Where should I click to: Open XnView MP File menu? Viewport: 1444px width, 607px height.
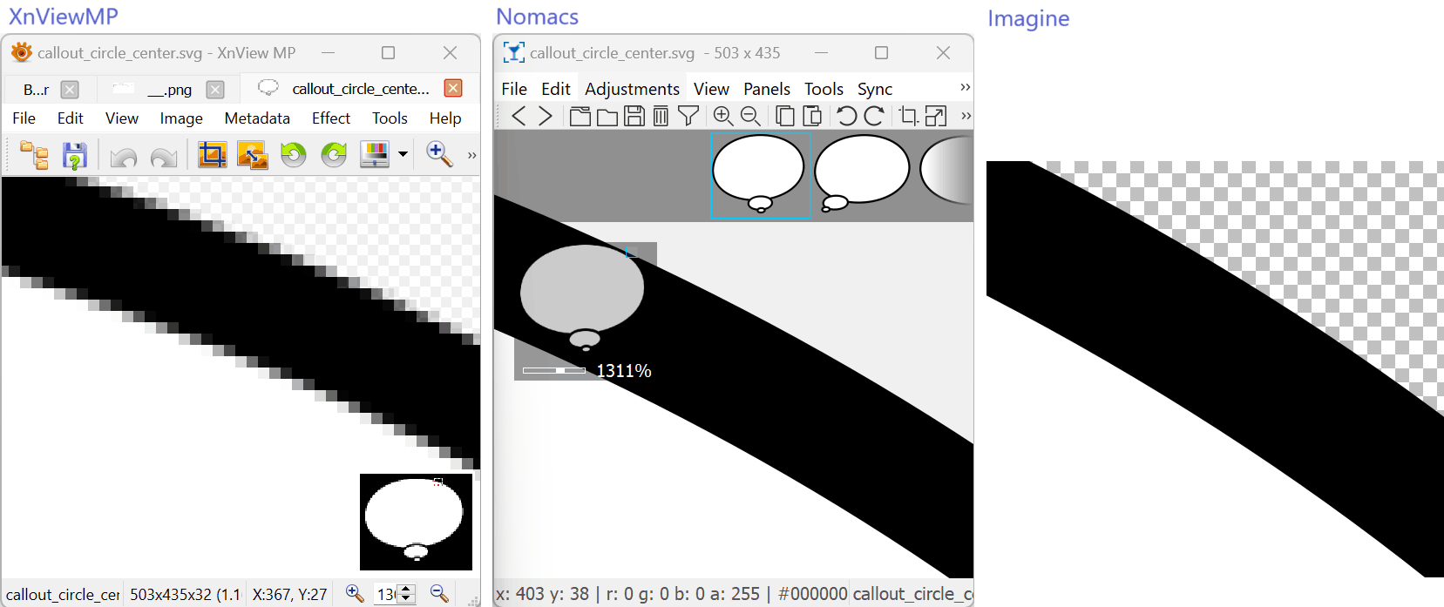coord(24,118)
